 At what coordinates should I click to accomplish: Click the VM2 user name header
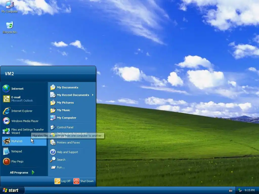(x=9, y=74)
